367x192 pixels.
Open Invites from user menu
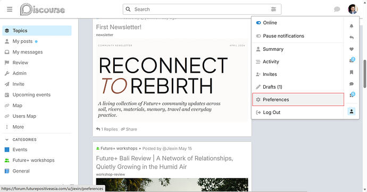pyautogui.click(x=298, y=74)
